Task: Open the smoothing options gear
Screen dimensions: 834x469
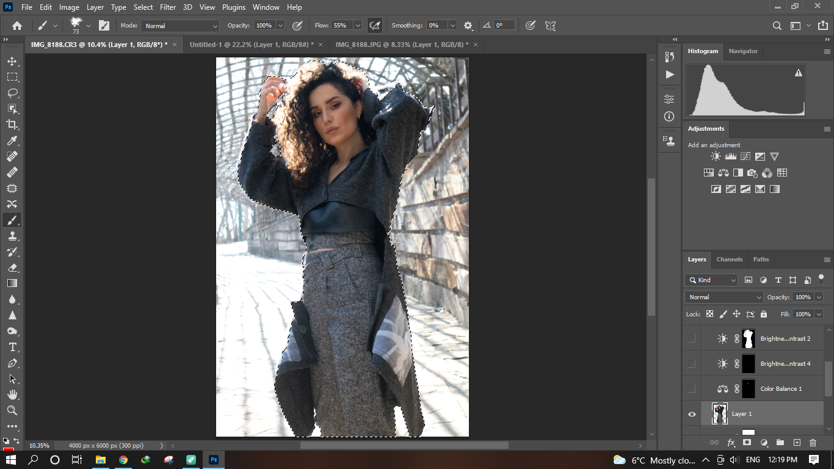Action: (468, 26)
